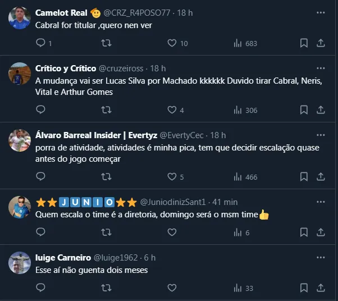Like Álvaro Barreal Insider's tweet
This screenshot has height=301, width=338.
point(172,177)
